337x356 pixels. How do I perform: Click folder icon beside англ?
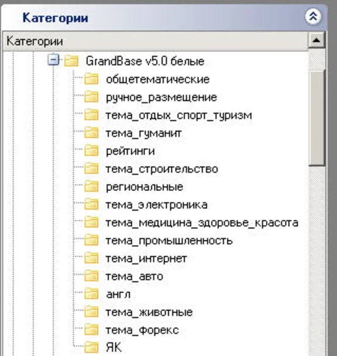[x=91, y=294]
